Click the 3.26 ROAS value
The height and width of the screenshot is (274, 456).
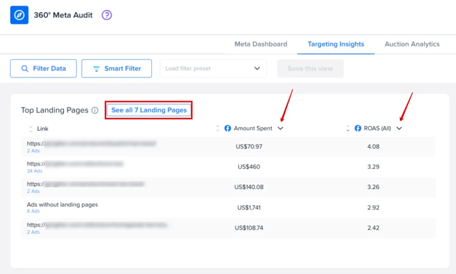(x=373, y=187)
